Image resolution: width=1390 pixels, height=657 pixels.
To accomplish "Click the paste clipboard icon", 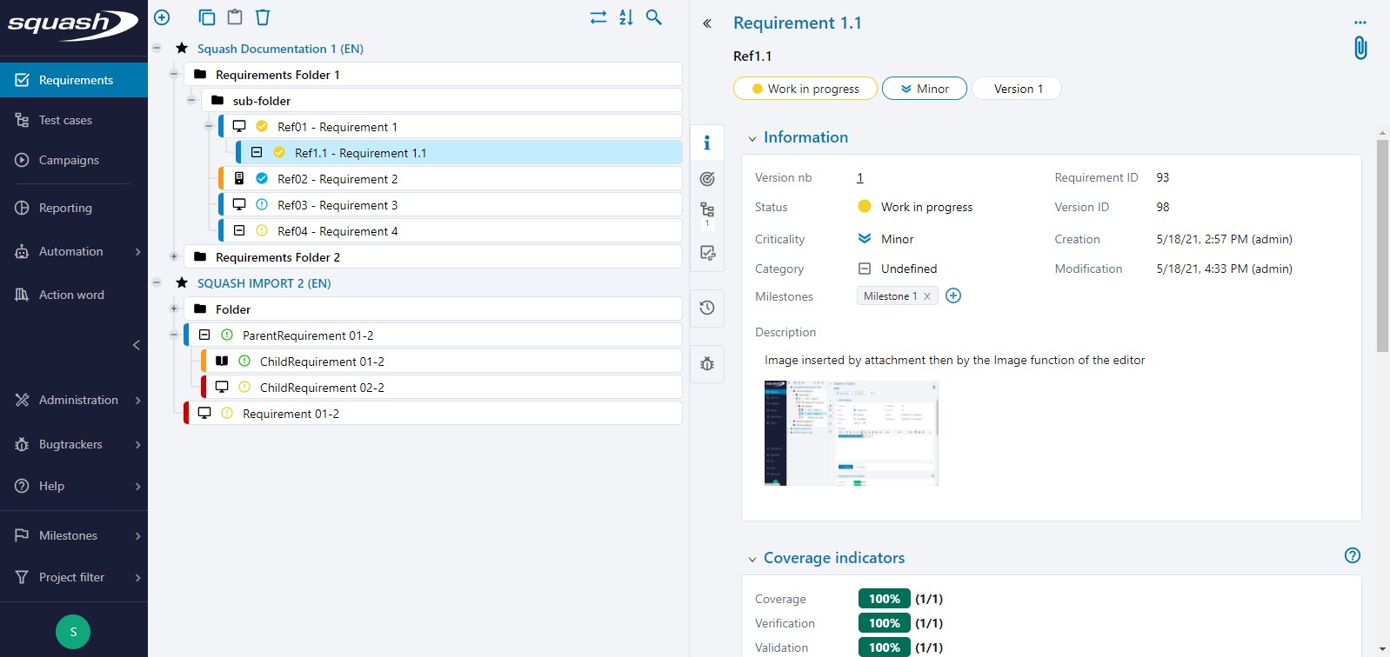I will click(x=235, y=17).
